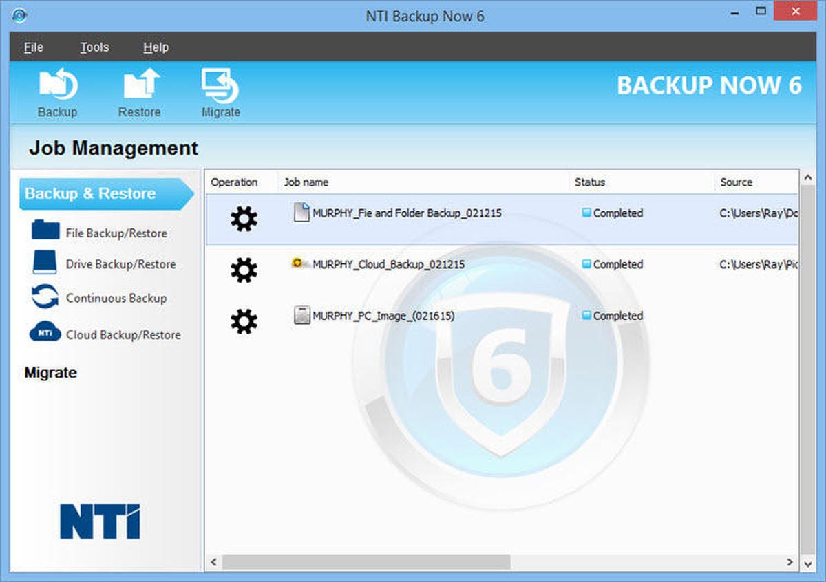The width and height of the screenshot is (826, 582).
Task: Open the File menu
Action: 33,47
